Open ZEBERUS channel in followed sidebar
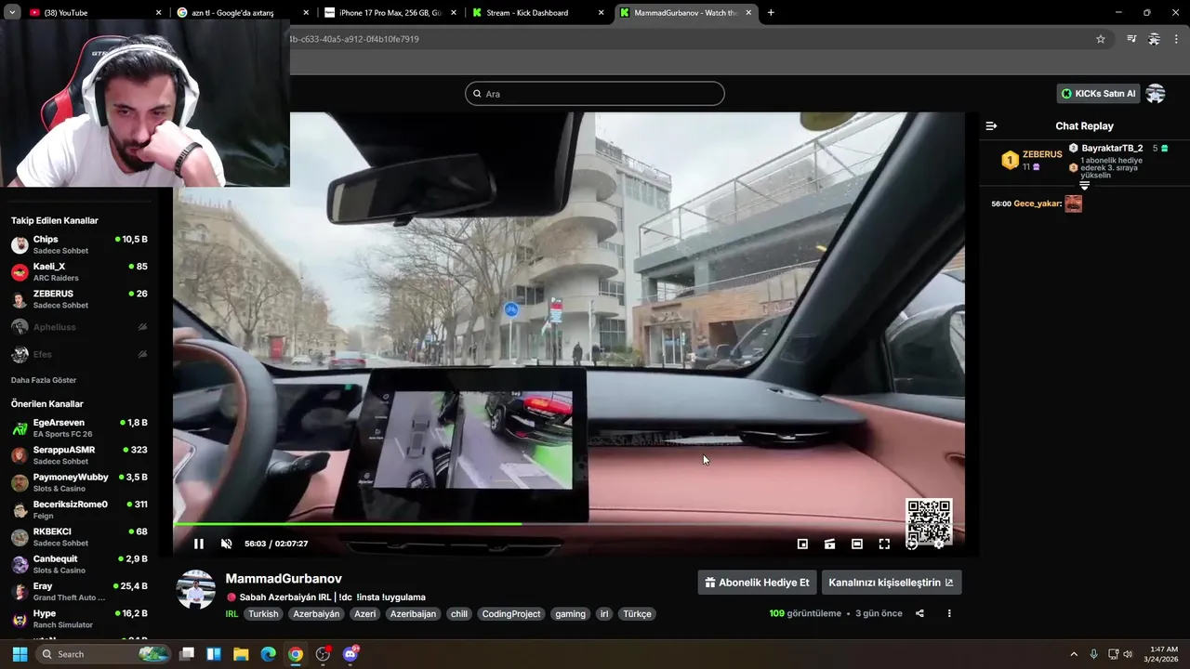 (79, 299)
